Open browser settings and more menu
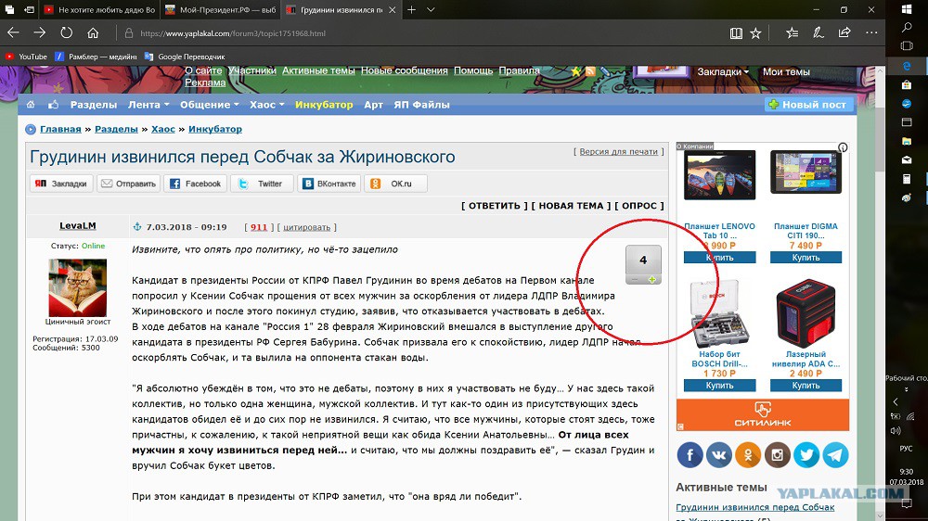The height and width of the screenshot is (521, 928). (x=871, y=33)
